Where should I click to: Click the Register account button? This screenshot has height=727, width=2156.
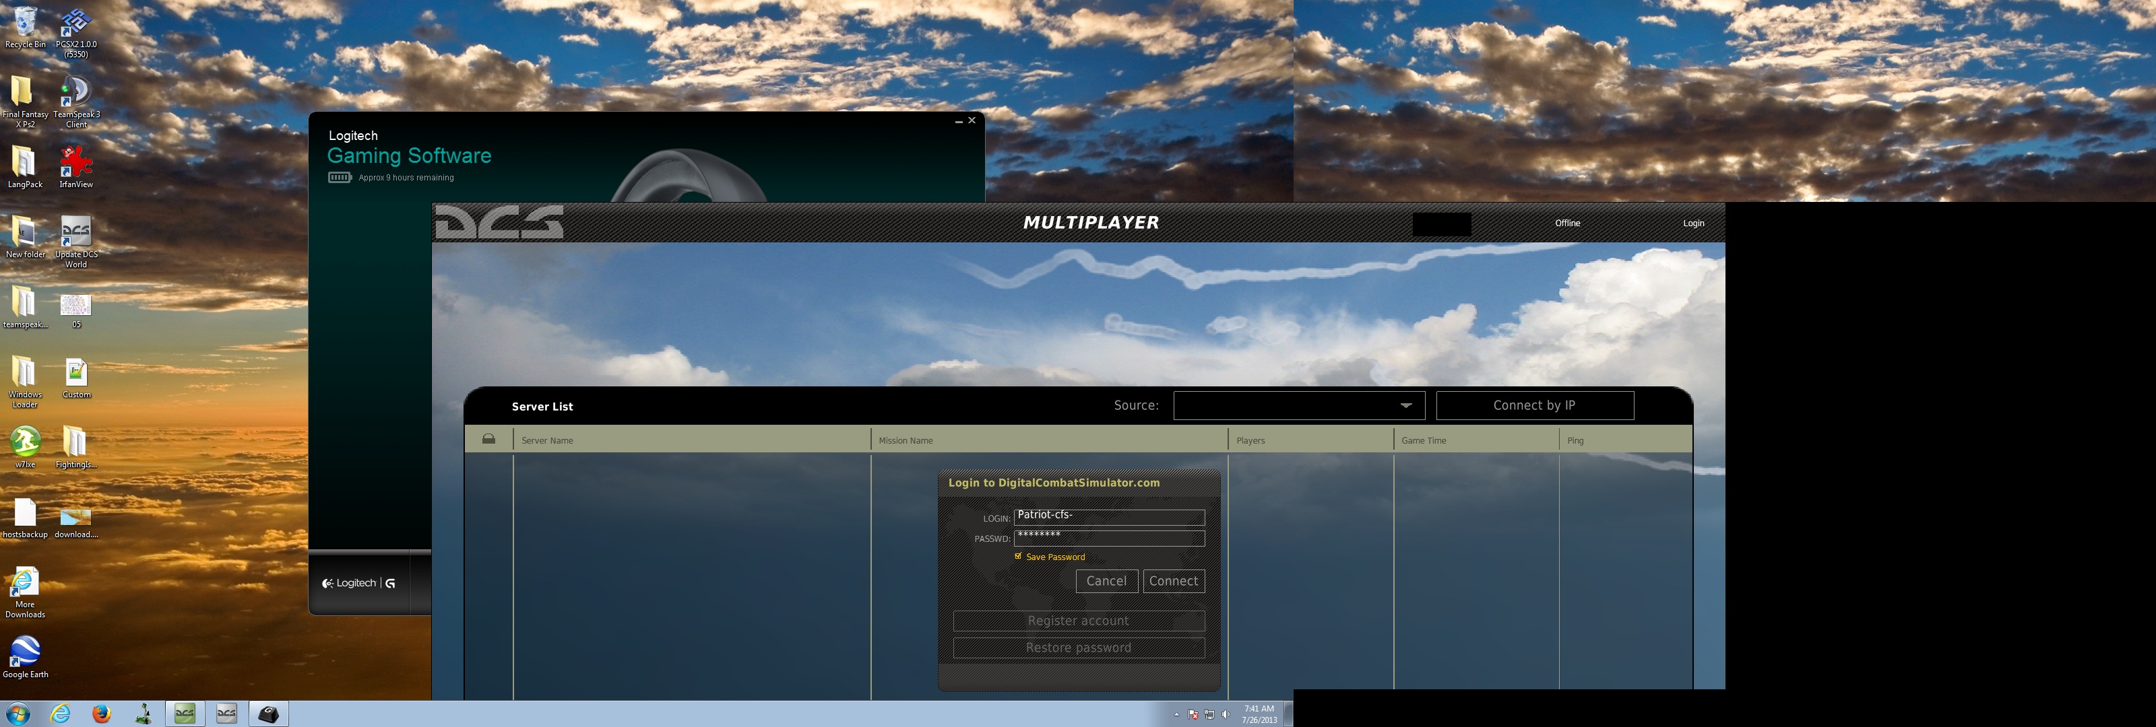click(x=1079, y=621)
